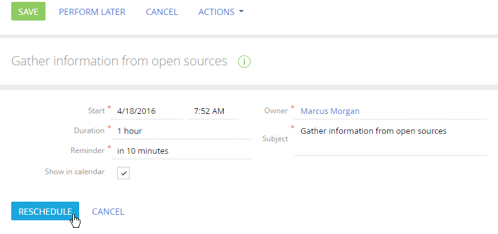
Task: Open the Marcus Morgan owner link
Action: coord(330,111)
